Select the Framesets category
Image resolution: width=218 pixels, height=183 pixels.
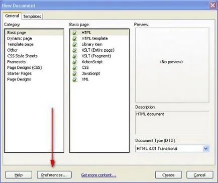17,62
